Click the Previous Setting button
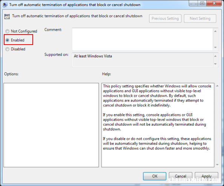 (x=165, y=18)
